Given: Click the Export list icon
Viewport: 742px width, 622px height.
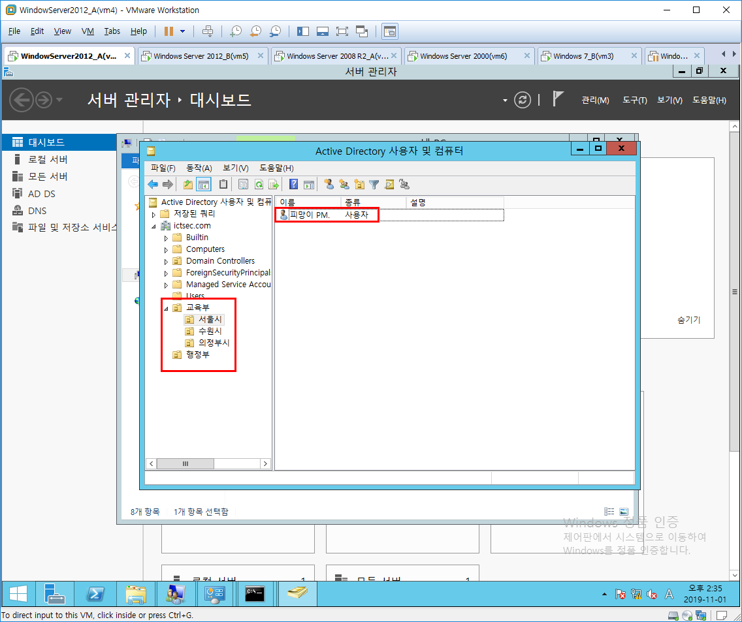Looking at the screenshot, I should click(x=274, y=185).
